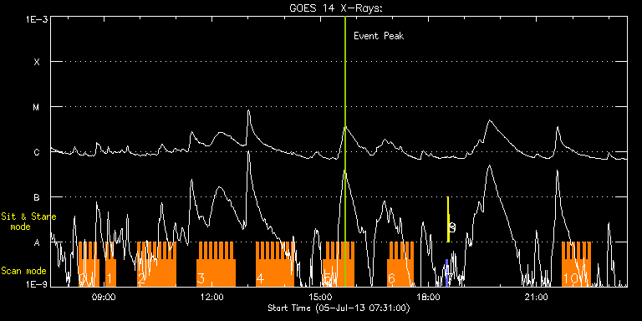642x321 pixels.
Task: Click the 'Scan mode' label
Action: click(23, 271)
